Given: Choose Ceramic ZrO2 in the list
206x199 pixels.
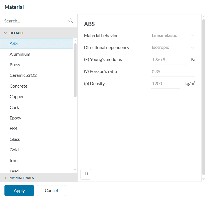Looking at the screenshot, I should (23, 75).
